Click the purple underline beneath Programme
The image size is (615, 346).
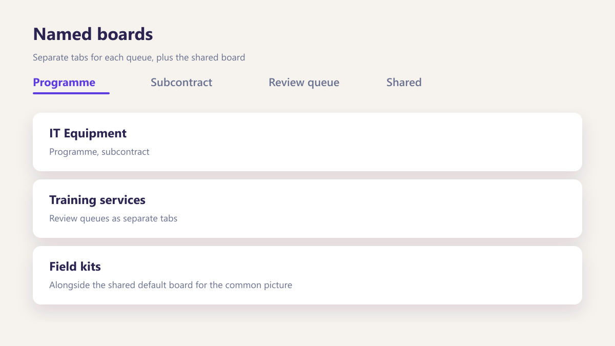pos(71,93)
